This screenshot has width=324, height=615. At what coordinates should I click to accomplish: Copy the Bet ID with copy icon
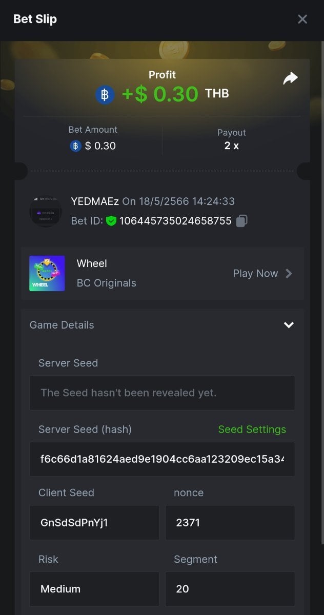tap(241, 221)
